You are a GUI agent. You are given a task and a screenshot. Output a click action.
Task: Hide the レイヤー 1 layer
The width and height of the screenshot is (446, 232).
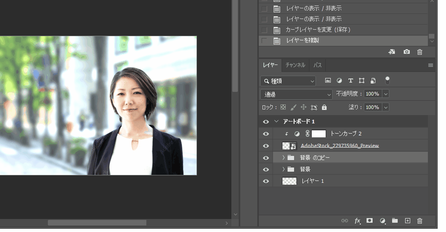pos(266,181)
